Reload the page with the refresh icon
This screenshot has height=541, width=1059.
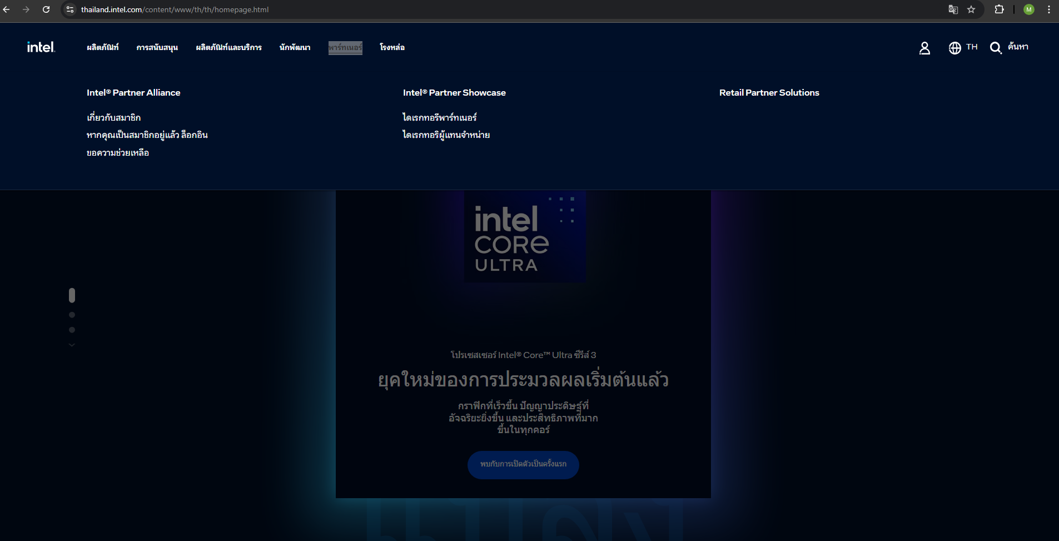[x=46, y=9]
